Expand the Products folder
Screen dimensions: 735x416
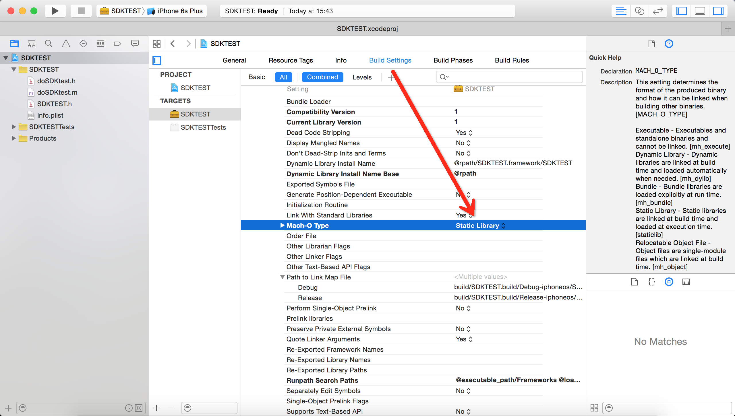click(13, 138)
